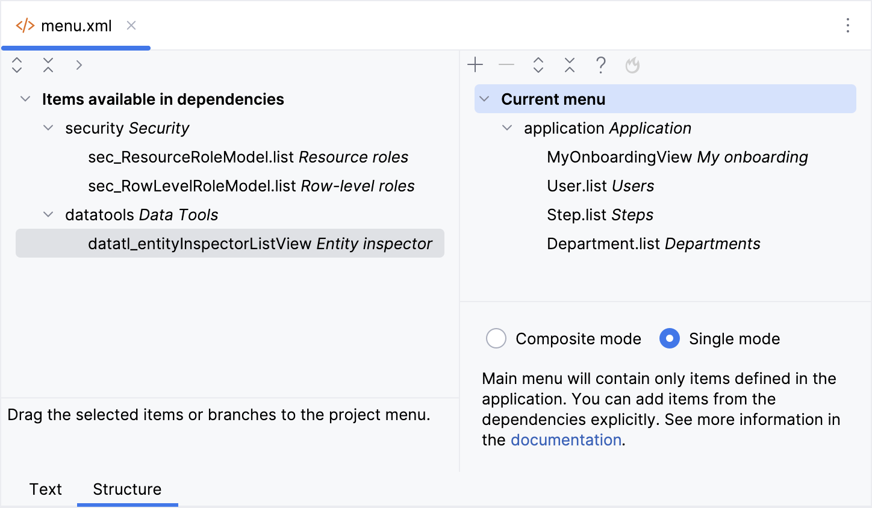Click the right arrow move-to-menu icon
Screen dimensions: 872x508
tap(79, 65)
